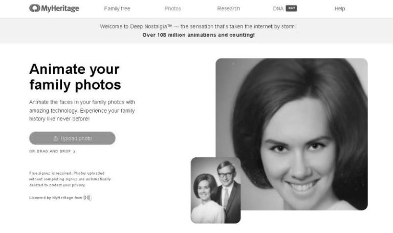Click the upload icon in Upload photo button
The height and width of the screenshot is (233, 393).
[x=56, y=138]
